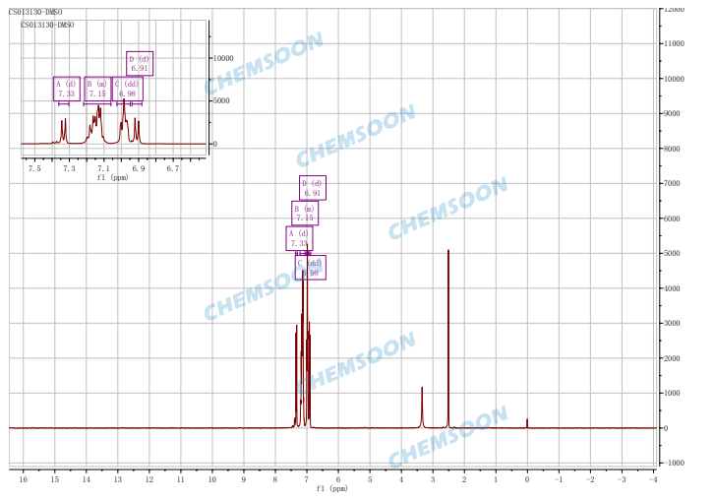Select the D (d) 6.91 inset label box
714x502 pixels.
140,63
